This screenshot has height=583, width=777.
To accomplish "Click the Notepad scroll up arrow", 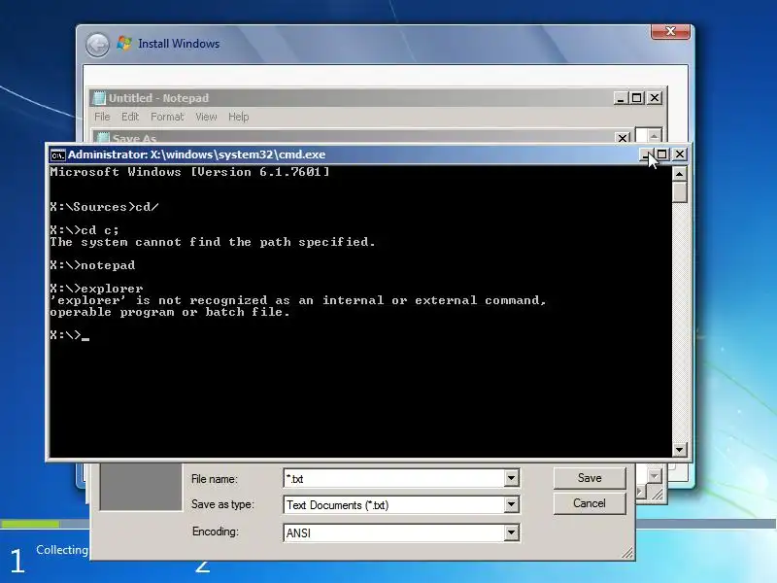I will click(654, 135).
